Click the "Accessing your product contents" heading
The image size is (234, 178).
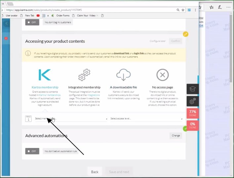click(55, 41)
